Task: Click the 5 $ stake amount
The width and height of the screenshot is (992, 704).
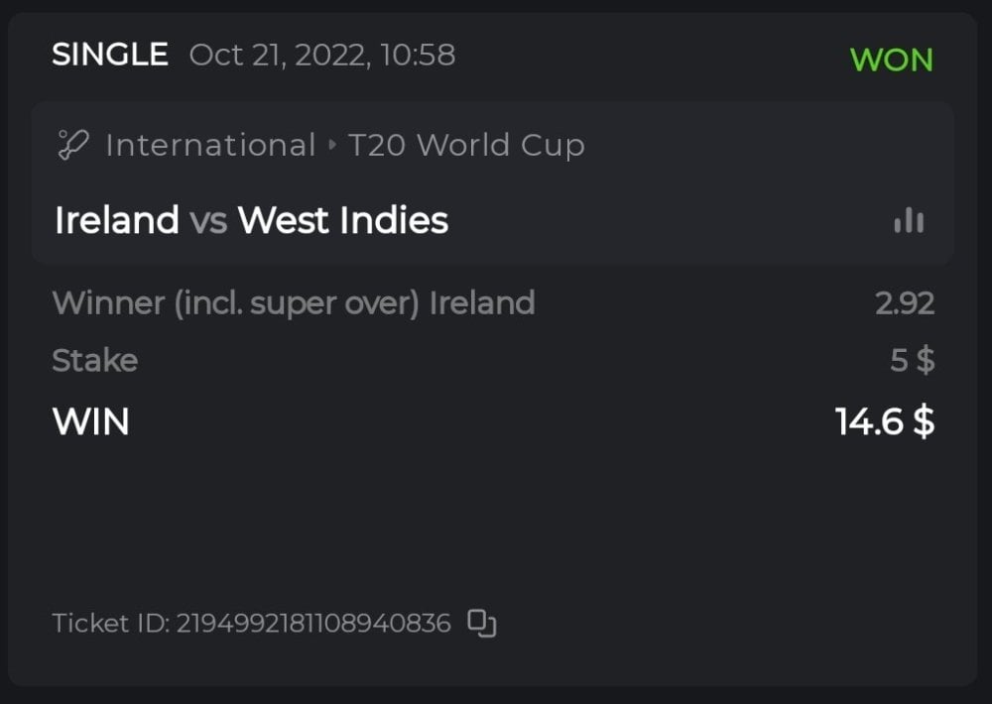Action: tap(912, 360)
